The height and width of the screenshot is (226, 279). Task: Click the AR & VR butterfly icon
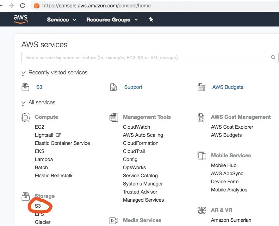point(202,210)
